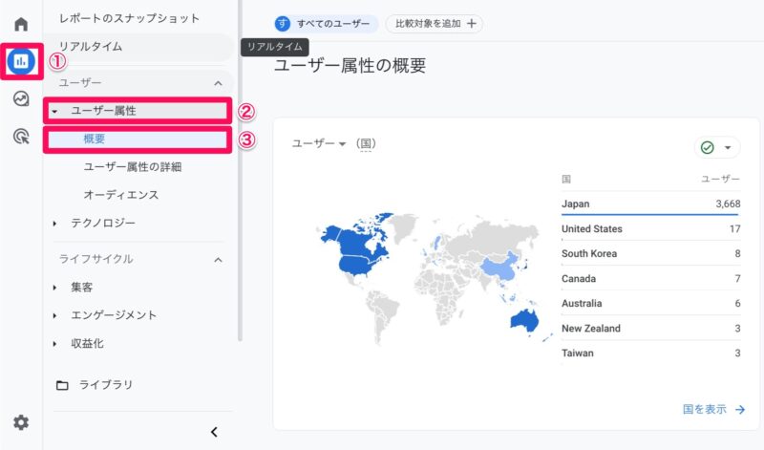Click the ユーザー属性の概要 page heading
764x450 pixels.
point(350,65)
